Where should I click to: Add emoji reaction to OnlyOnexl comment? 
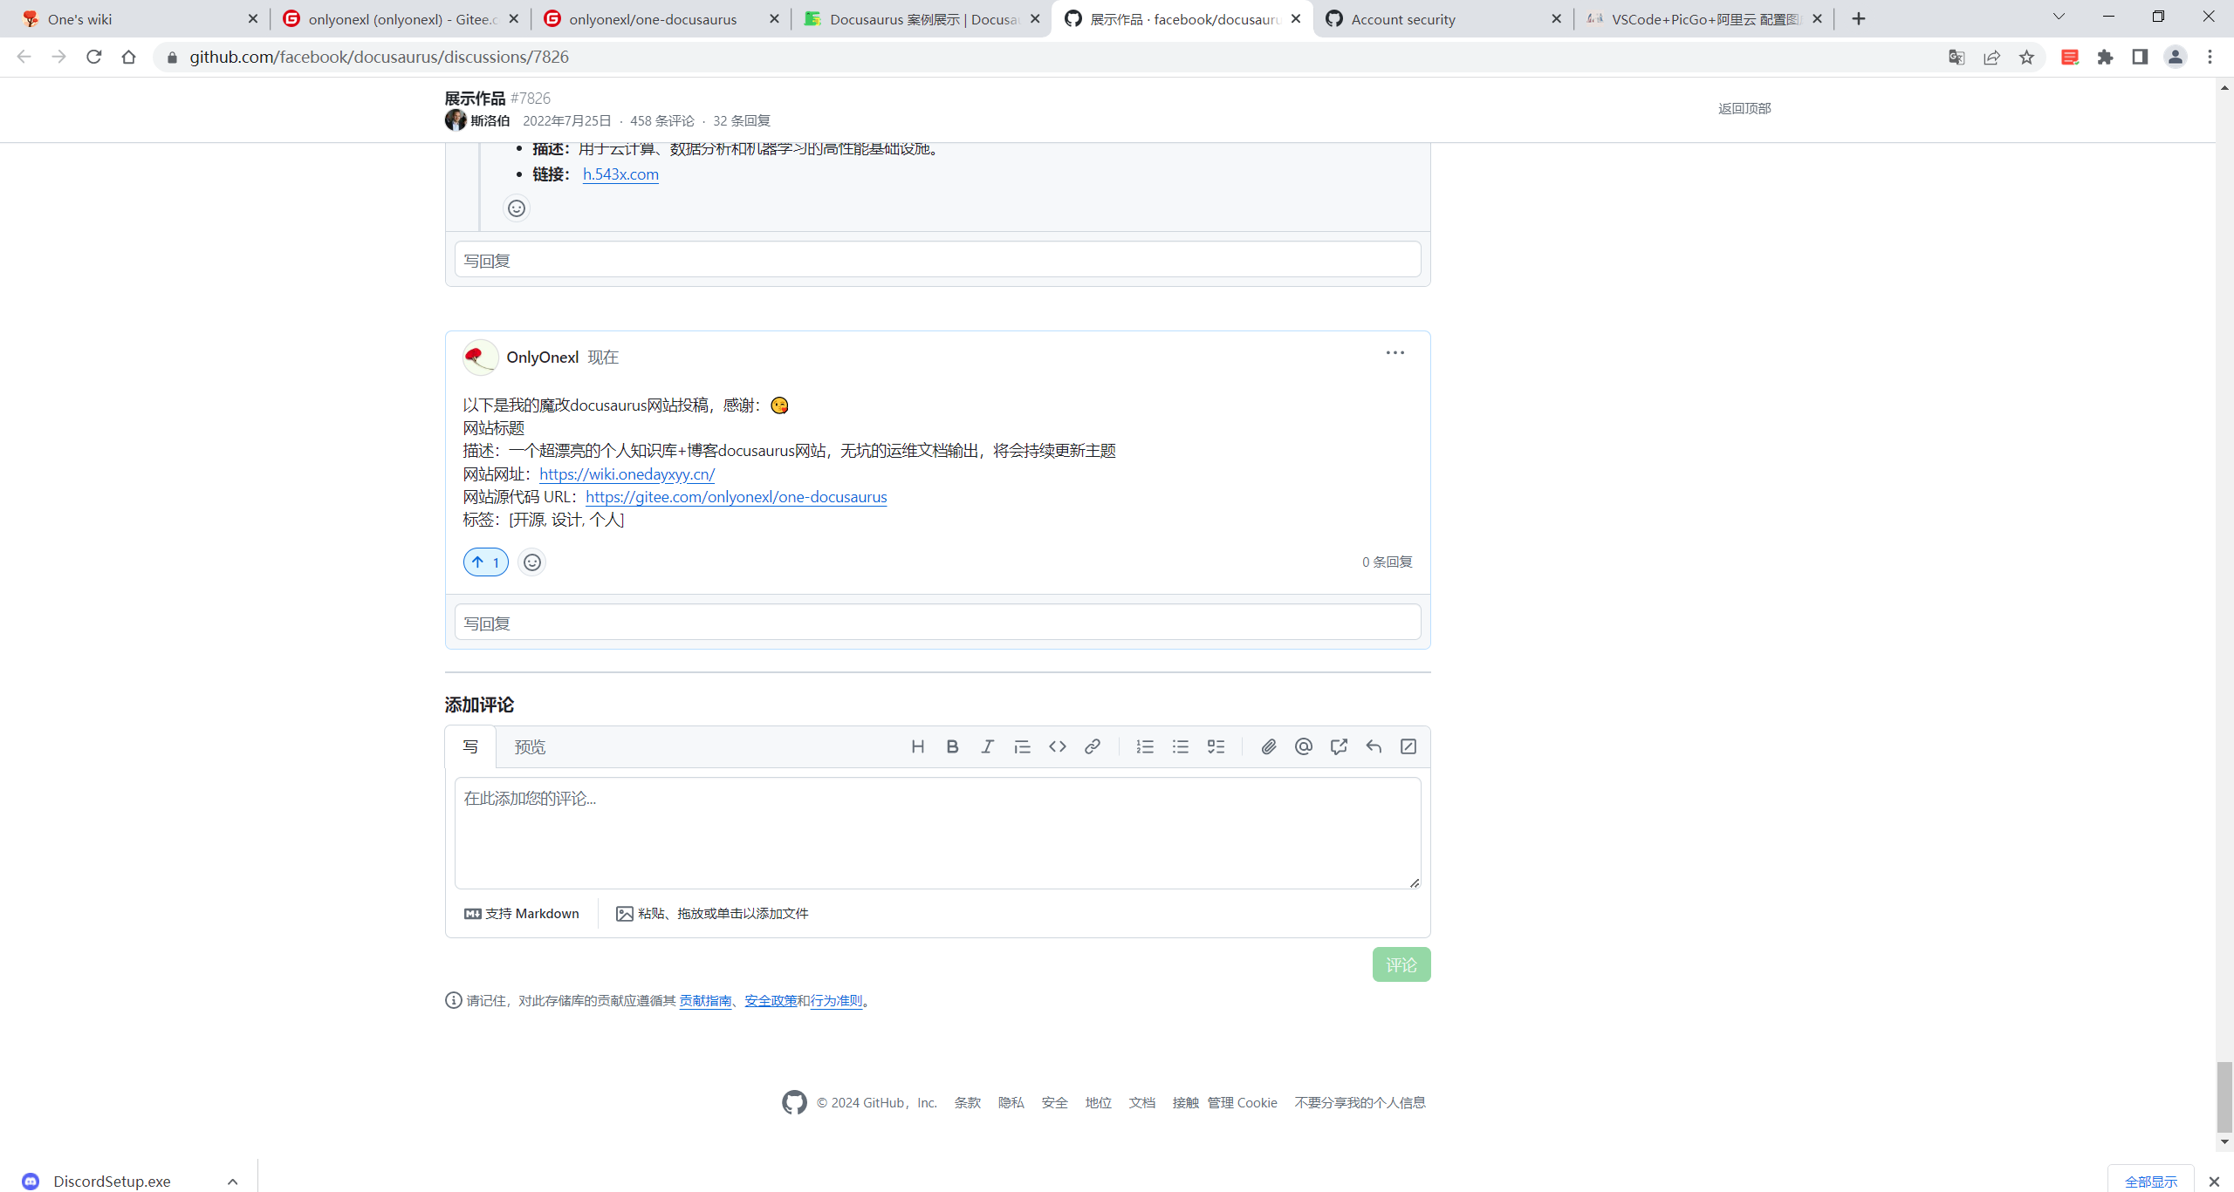(x=531, y=562)
